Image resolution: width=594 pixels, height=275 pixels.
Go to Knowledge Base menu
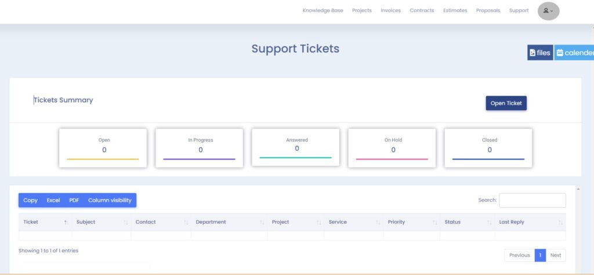click(x=323, y=10)
